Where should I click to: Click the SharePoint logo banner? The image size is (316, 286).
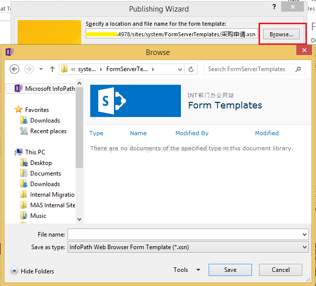(x=136, y=101)
